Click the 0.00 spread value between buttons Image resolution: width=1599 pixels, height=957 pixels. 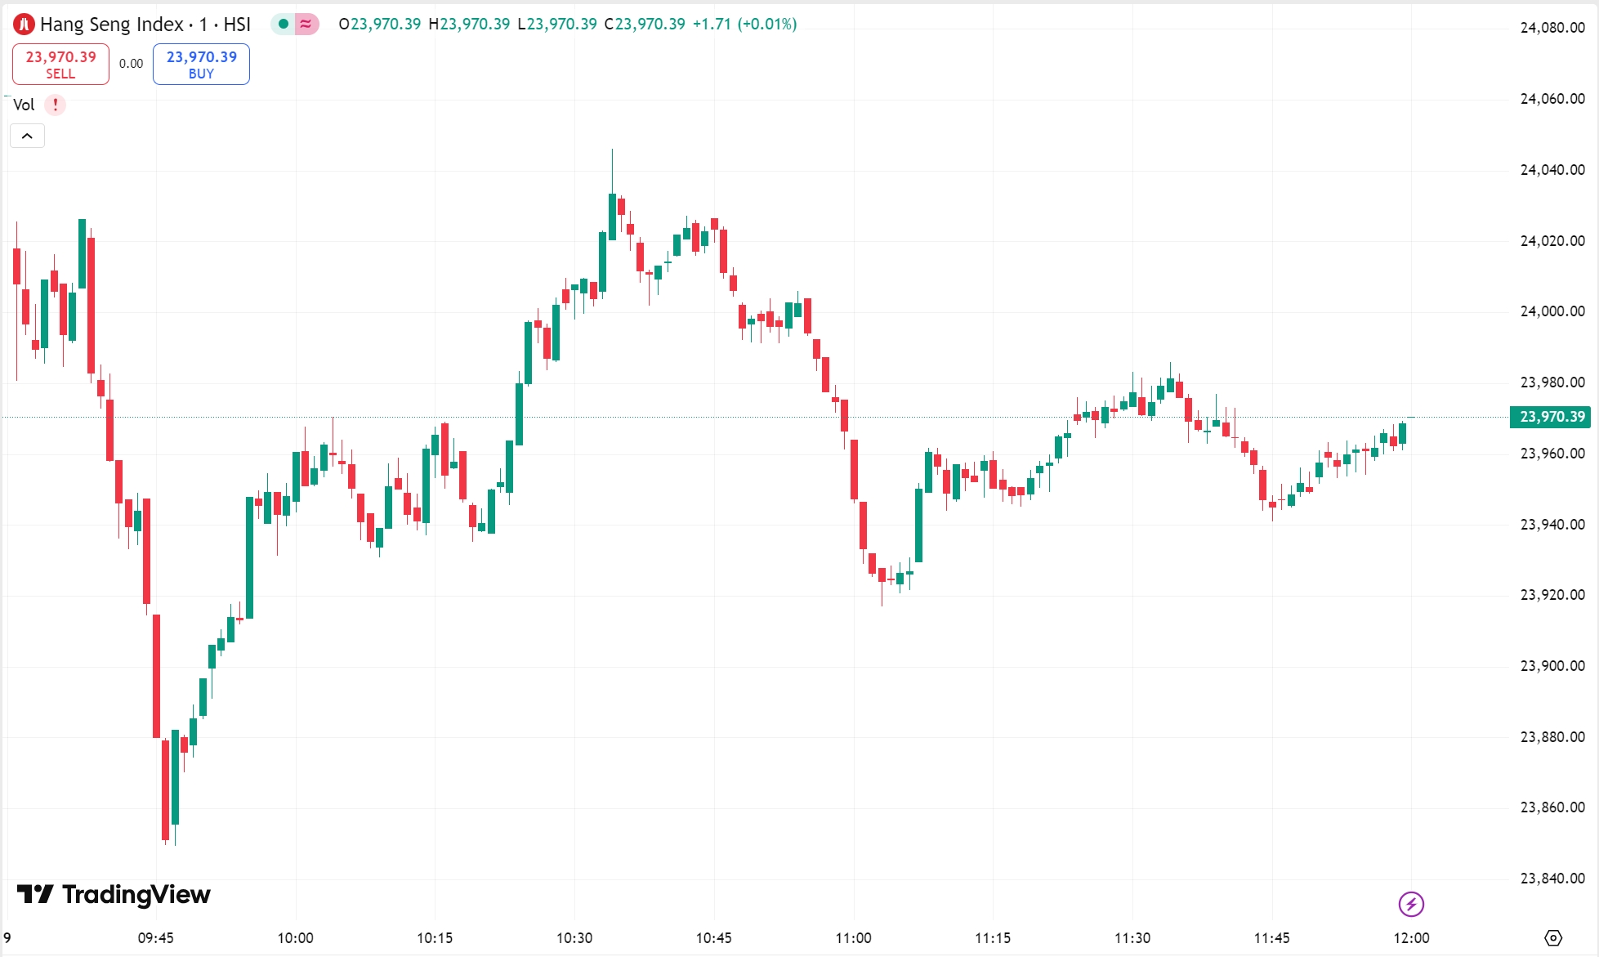(130, 63)
